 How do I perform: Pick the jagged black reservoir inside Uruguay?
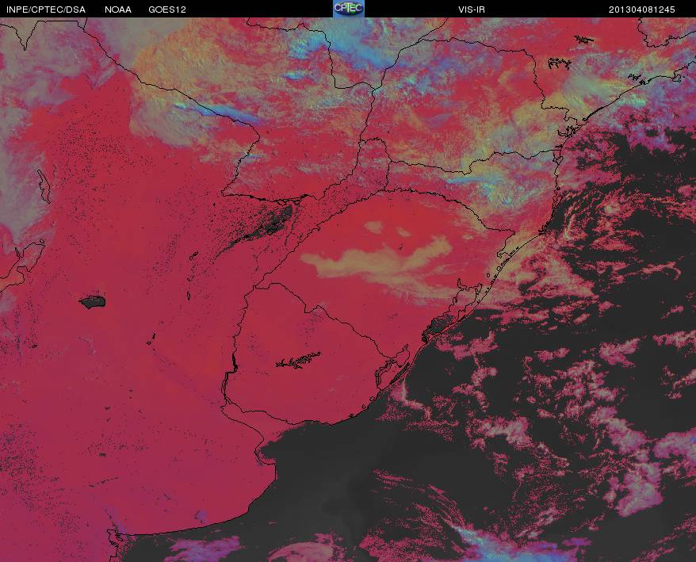click(298, 360)
